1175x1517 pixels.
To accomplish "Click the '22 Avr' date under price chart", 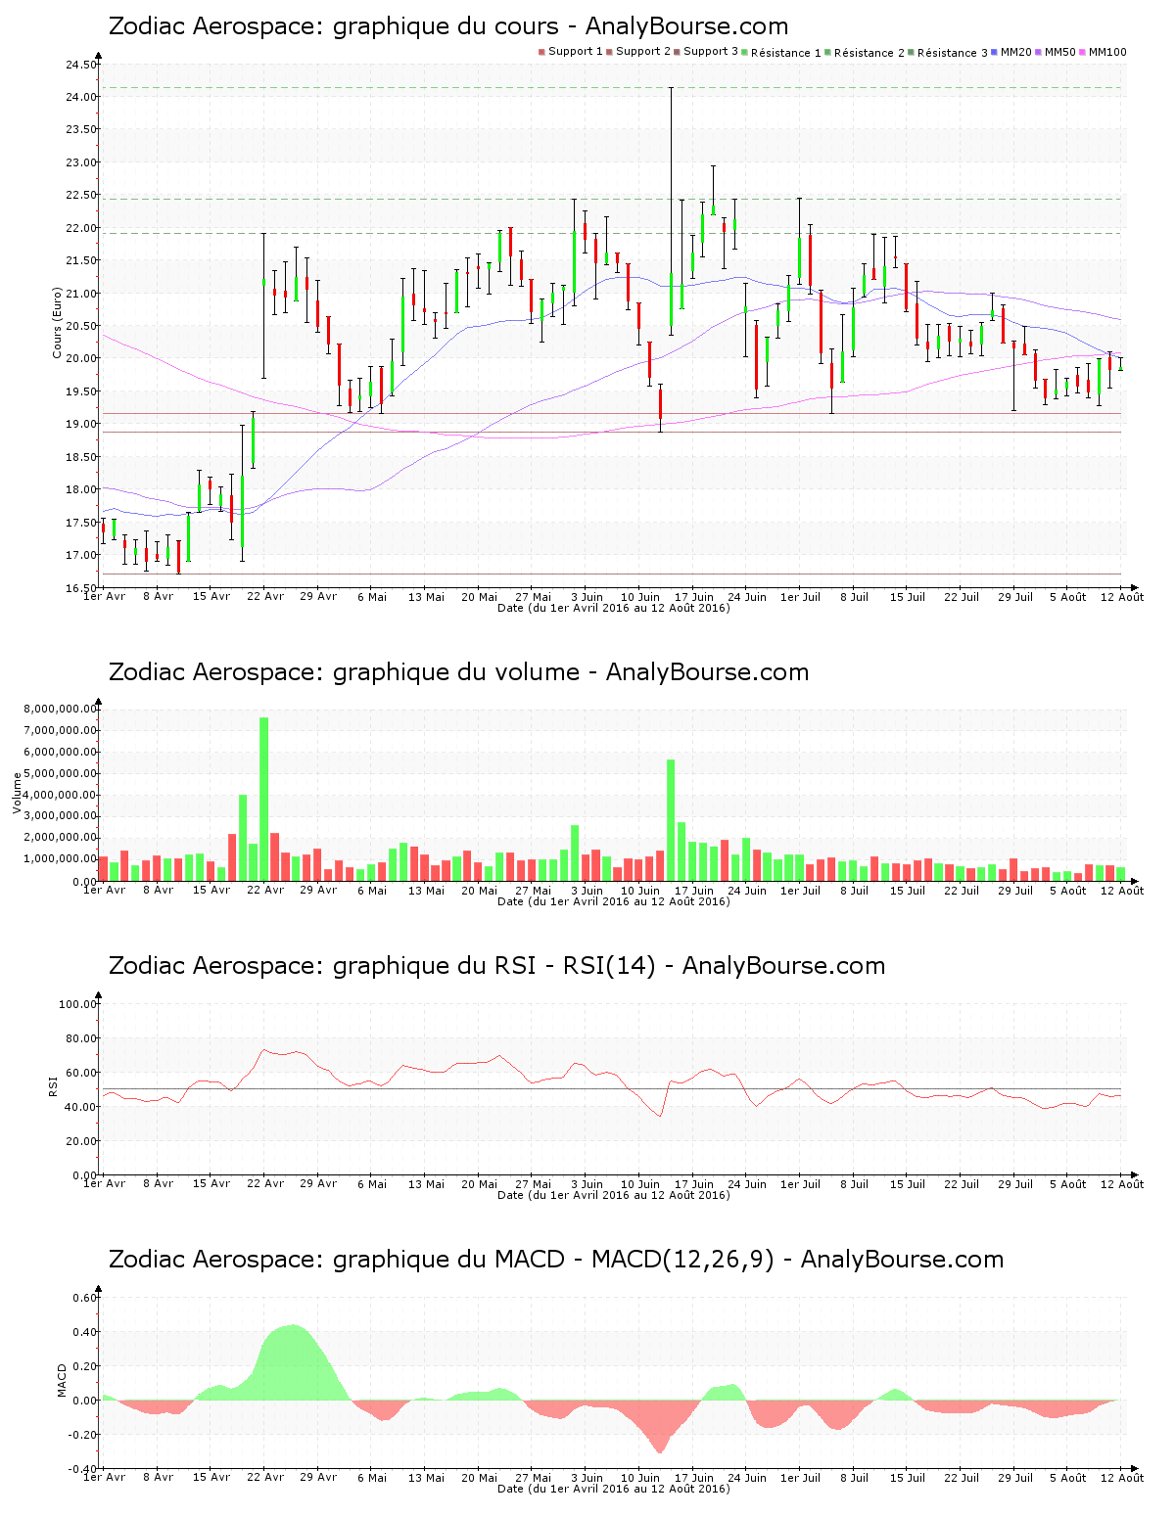I will [265, 597].
